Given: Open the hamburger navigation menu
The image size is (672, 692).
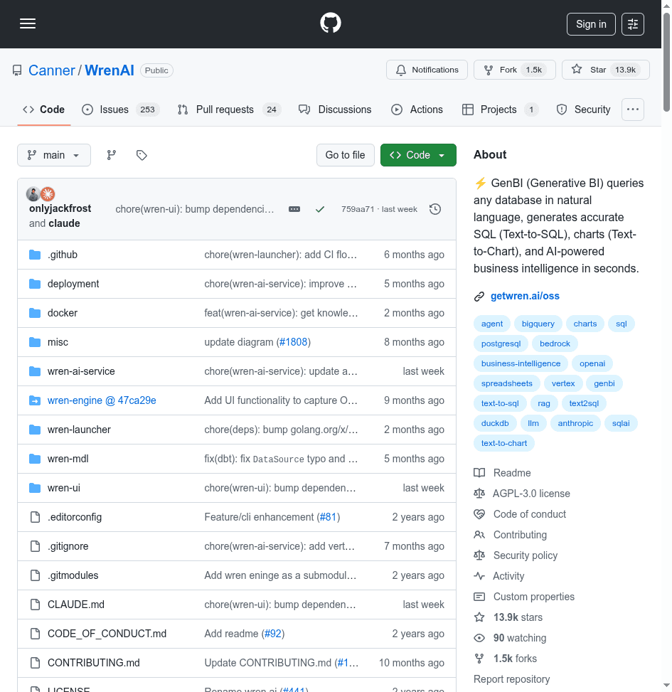Looking at the screenshot, I should pyautogui.click(x=28, y=23).
